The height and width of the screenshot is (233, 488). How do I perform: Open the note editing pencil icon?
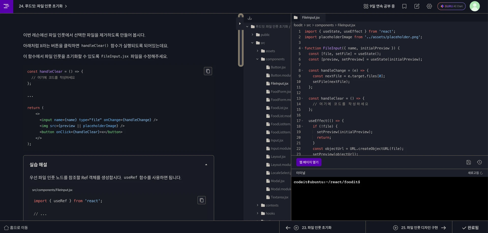tap(417, 6)
